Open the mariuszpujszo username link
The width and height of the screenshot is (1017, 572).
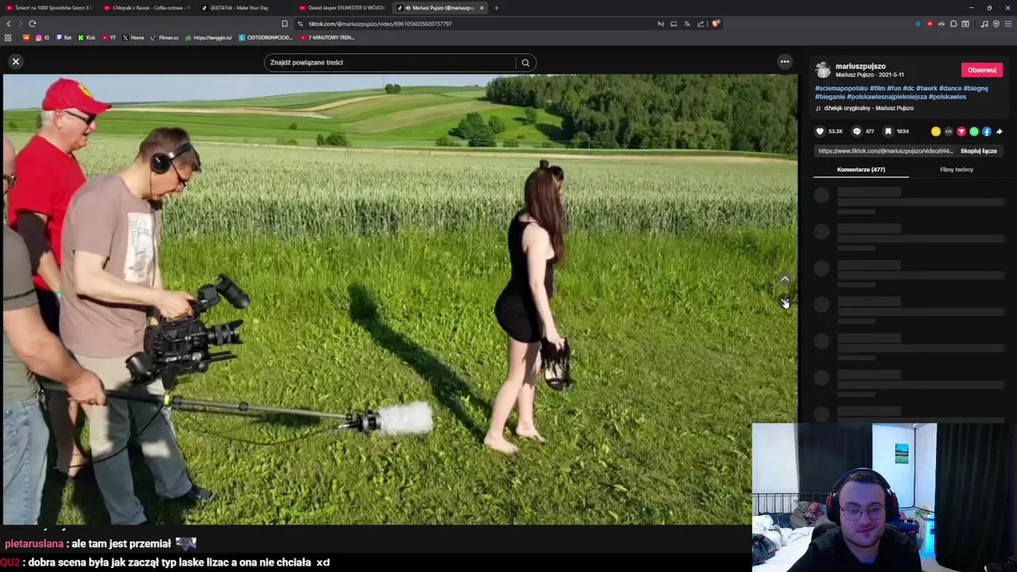click(860, 66)
